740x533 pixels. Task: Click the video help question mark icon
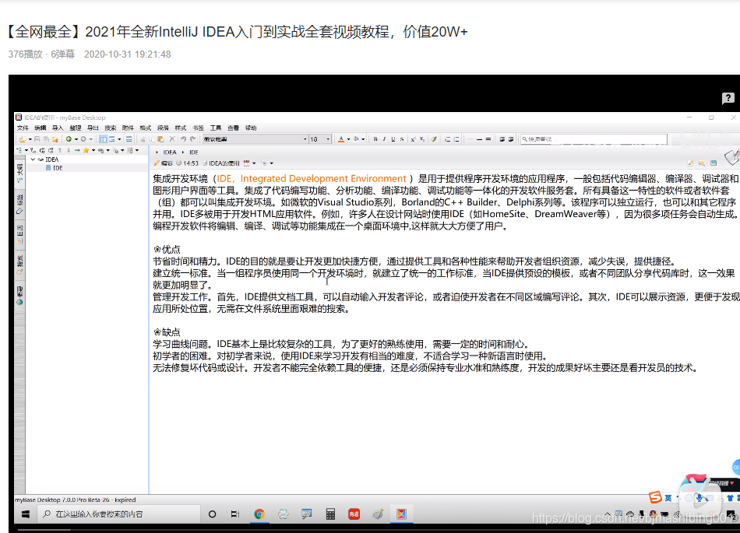coord(728,98)
